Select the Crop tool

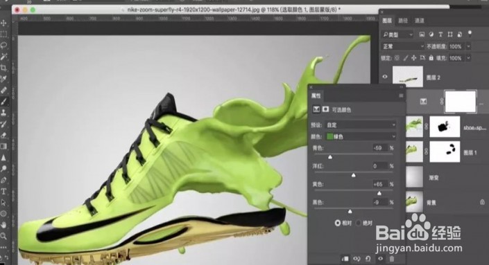point(3,68)
